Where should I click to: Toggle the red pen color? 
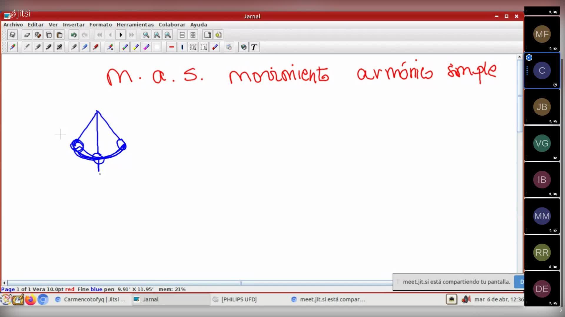[x=96, y=47]
